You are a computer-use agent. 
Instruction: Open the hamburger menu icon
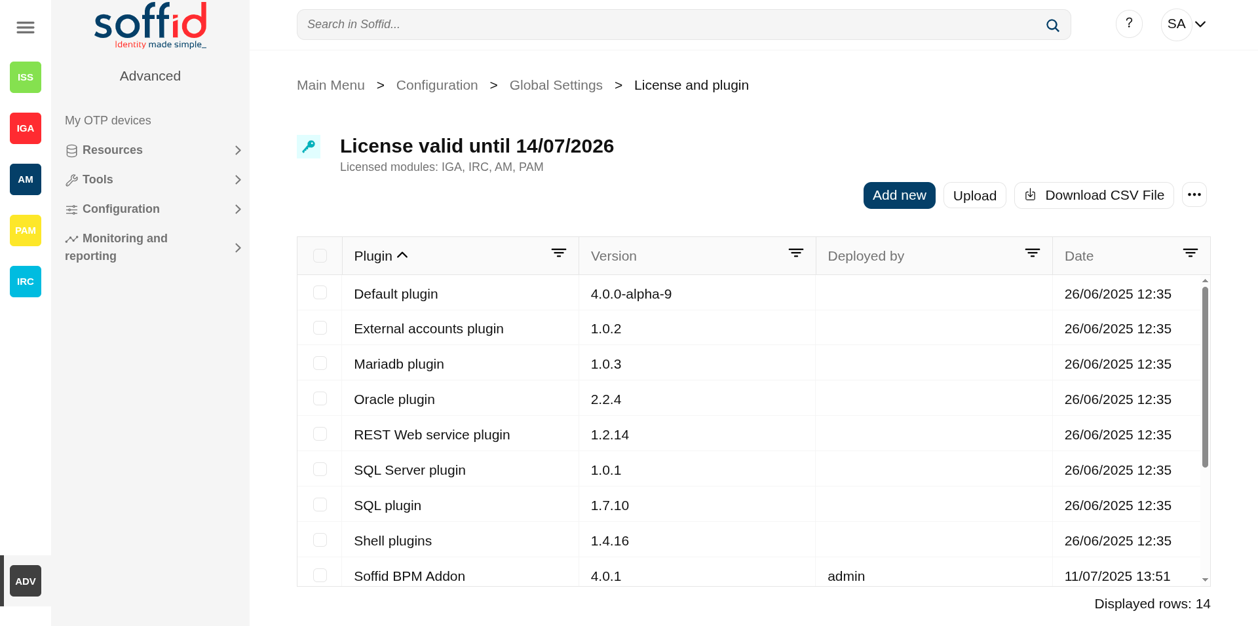(x=26, y=28)
